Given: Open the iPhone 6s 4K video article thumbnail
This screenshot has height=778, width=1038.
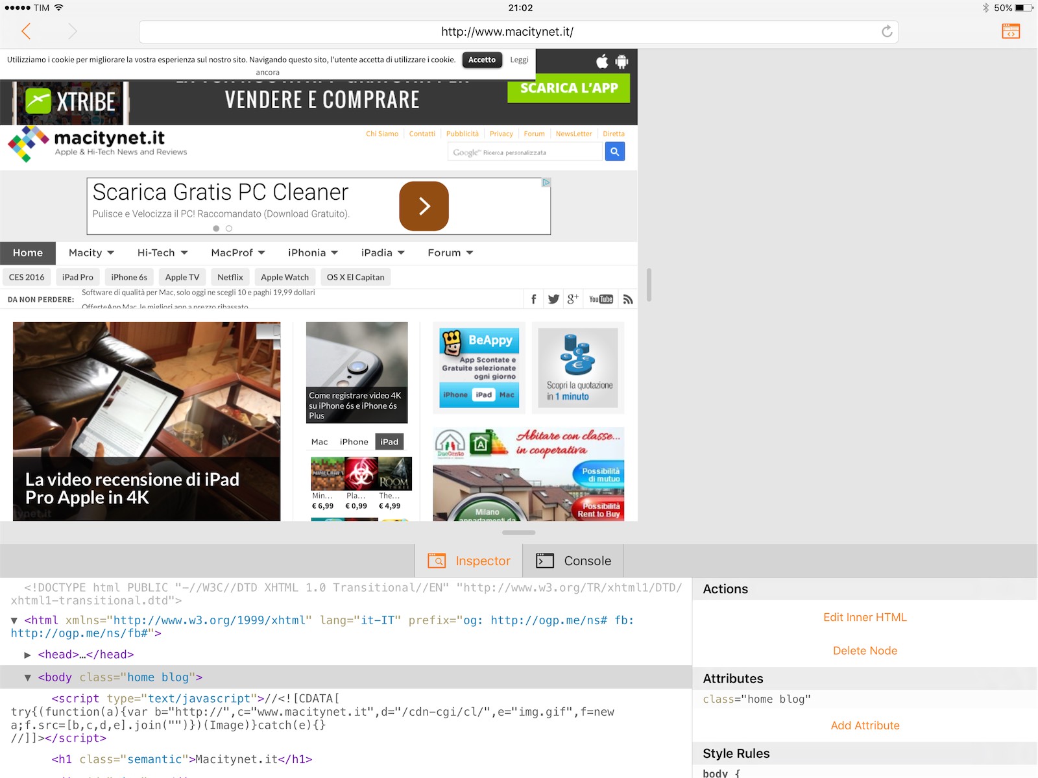Looking at the screenshot, I should 357,372.
